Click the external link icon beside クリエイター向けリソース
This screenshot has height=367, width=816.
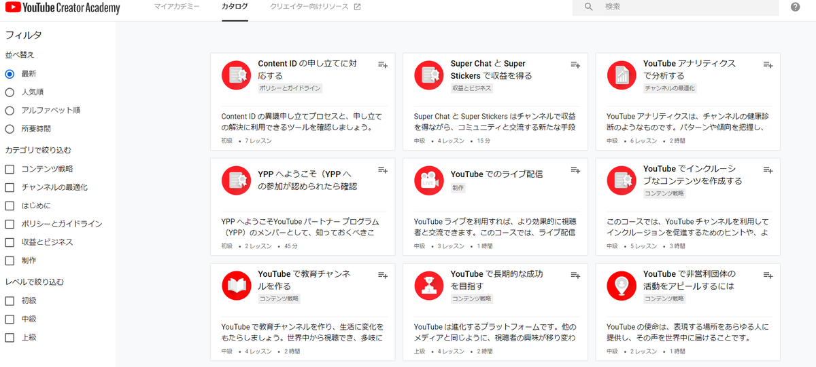pyautogui.click(x=358, y=7)
